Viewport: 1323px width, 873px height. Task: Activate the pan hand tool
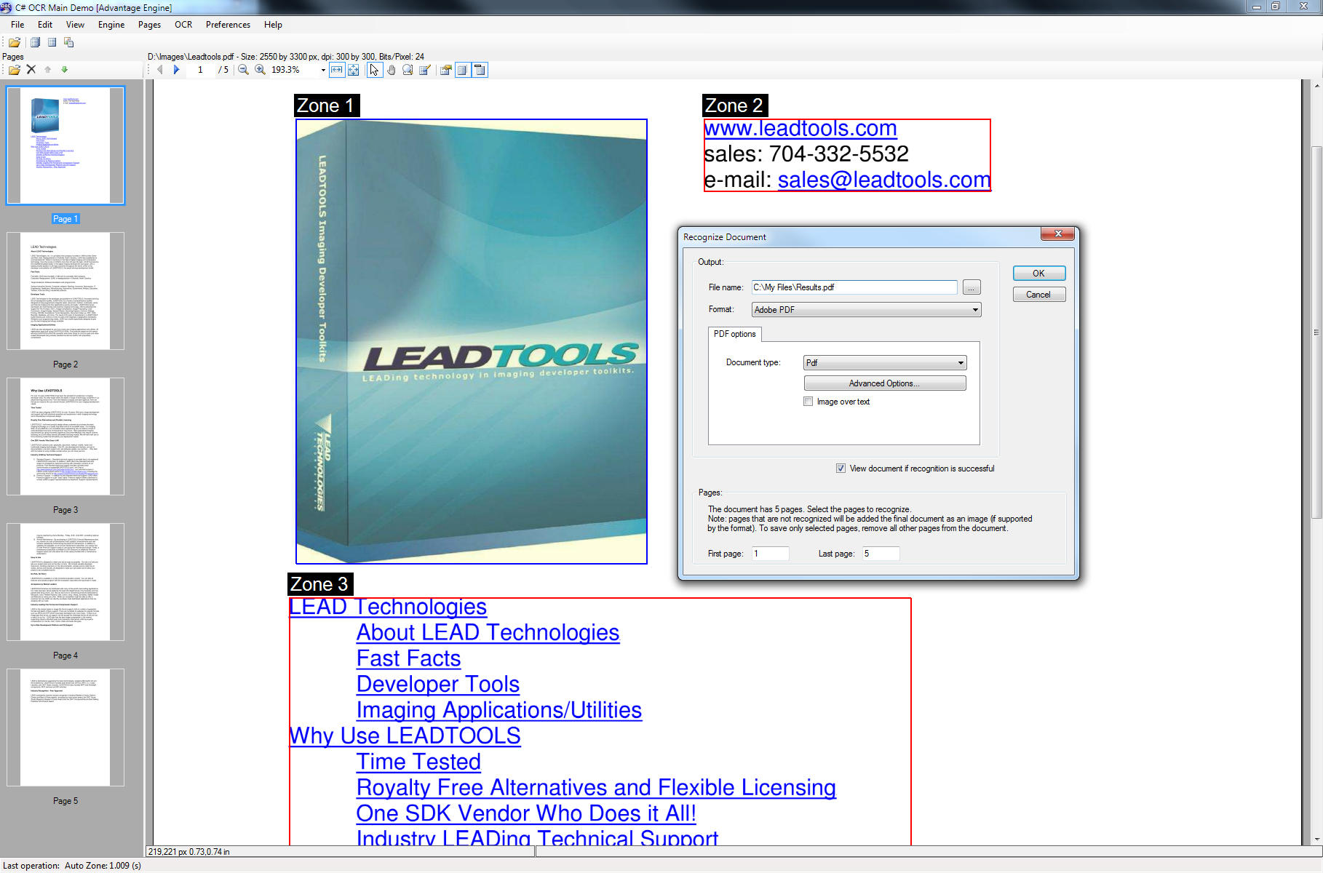(x=392, y=70)
